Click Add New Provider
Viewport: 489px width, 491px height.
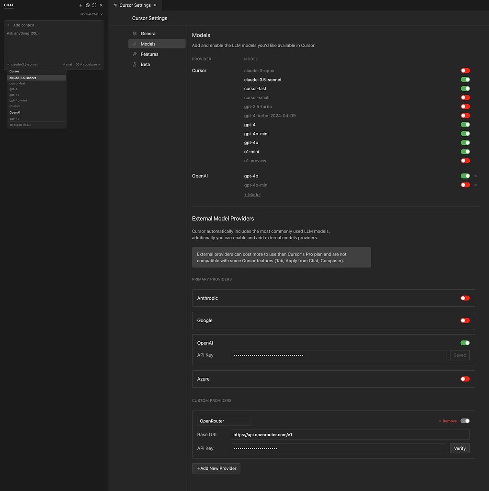(216, 468)
